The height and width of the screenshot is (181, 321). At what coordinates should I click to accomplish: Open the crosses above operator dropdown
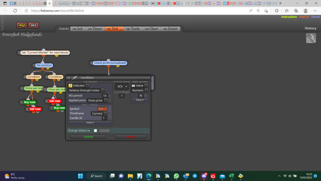pos(122,87)
